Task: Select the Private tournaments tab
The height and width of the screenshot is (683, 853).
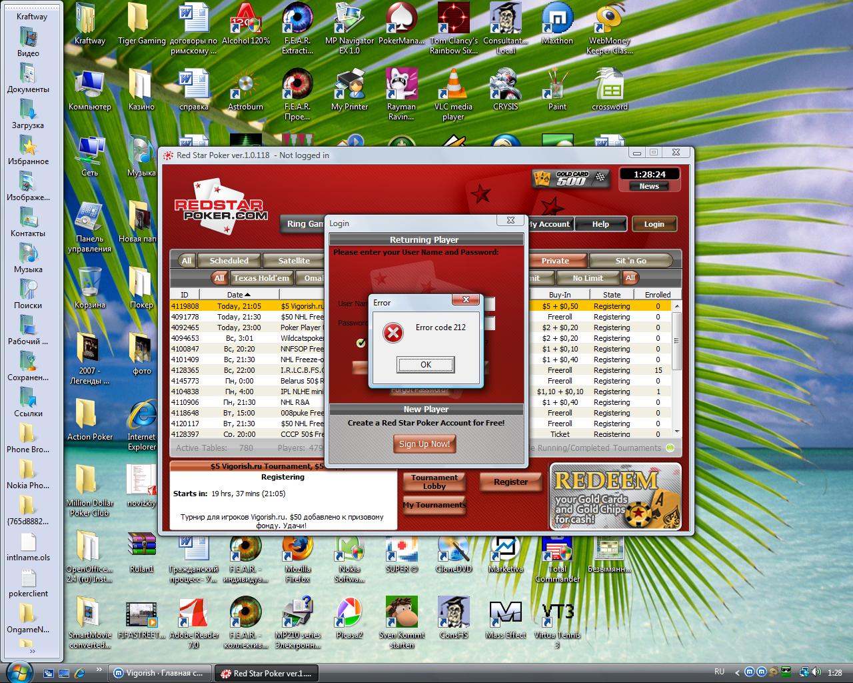Action: tap(555, 261)
